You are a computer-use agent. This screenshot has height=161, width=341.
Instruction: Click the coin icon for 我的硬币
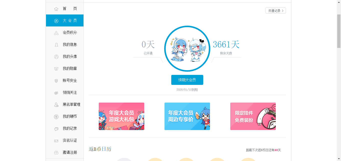[x=56, y=117]
